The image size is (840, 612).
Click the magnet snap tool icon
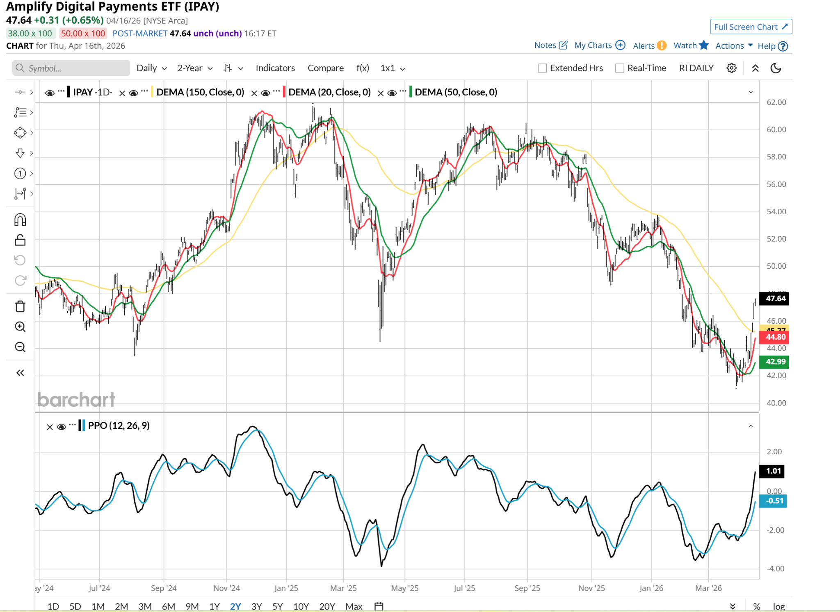(x=20, y=220)
